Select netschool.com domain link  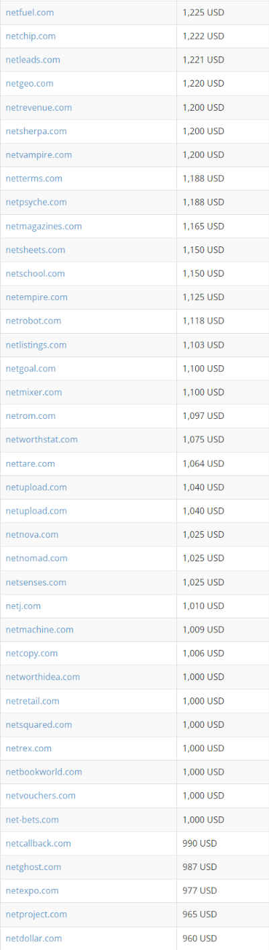coord(36,273)
